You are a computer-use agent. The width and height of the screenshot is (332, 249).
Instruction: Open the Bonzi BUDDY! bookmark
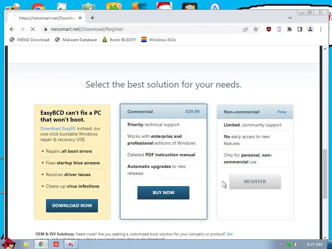[119, 40]
